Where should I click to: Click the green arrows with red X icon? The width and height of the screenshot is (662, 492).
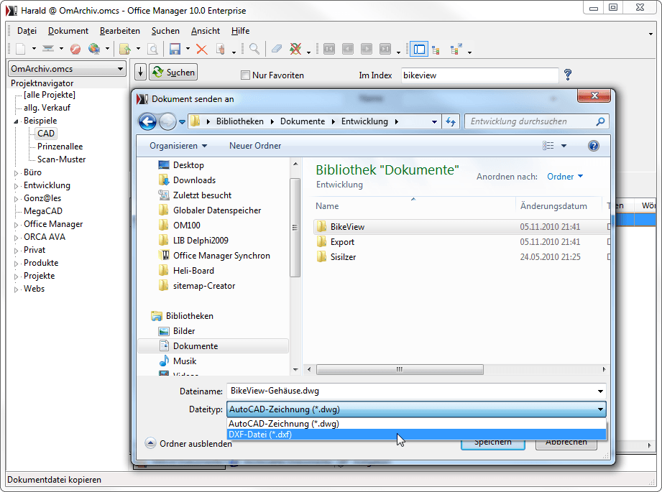295,49
